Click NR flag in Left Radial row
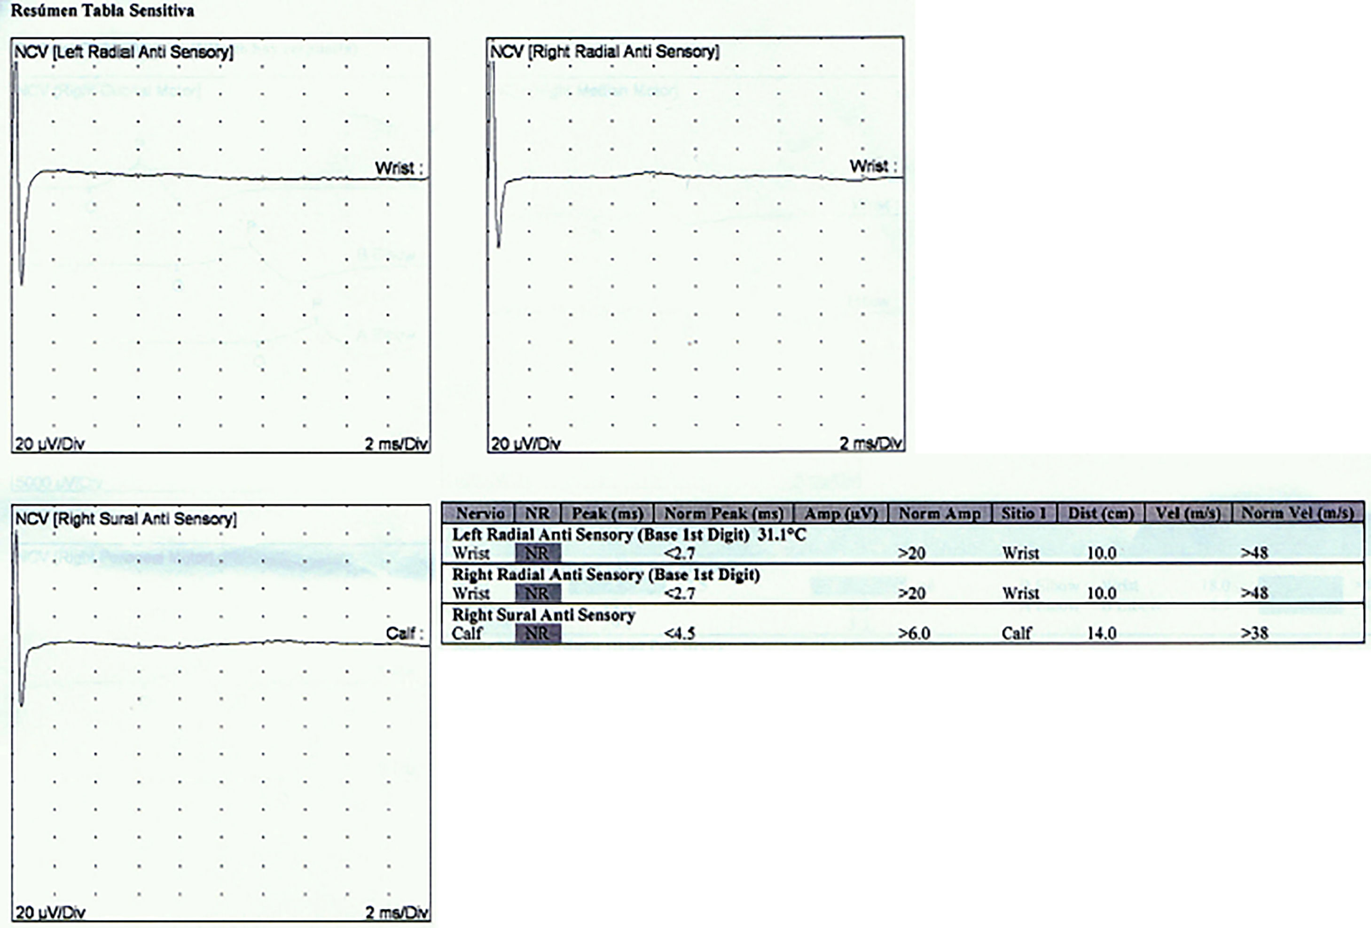1371x928 pixels. pyautogui.click(x=537, y=554)
